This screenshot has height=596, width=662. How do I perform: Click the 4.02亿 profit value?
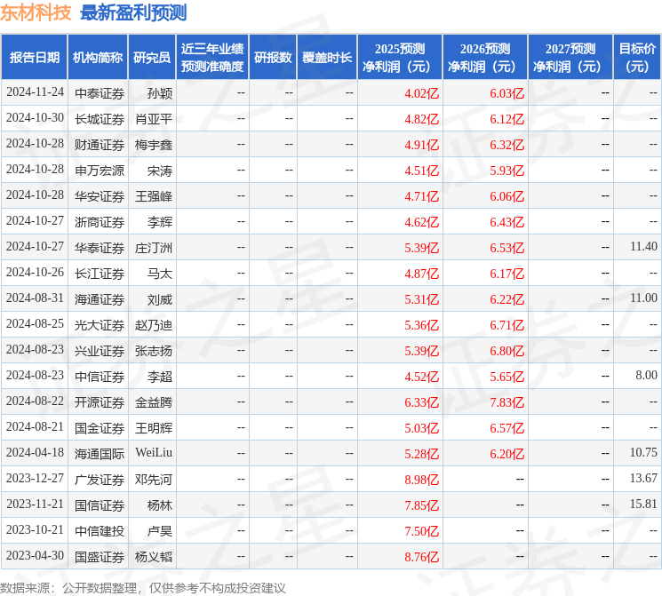pyautogui.click(x=422, y=93)
